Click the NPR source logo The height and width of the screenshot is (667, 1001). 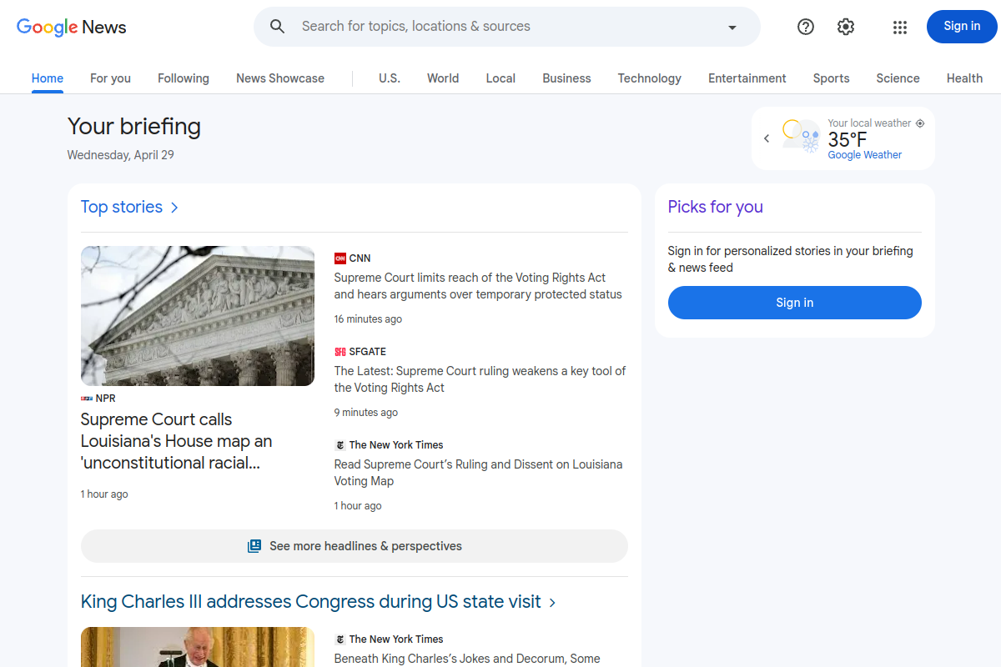[87, 399]
